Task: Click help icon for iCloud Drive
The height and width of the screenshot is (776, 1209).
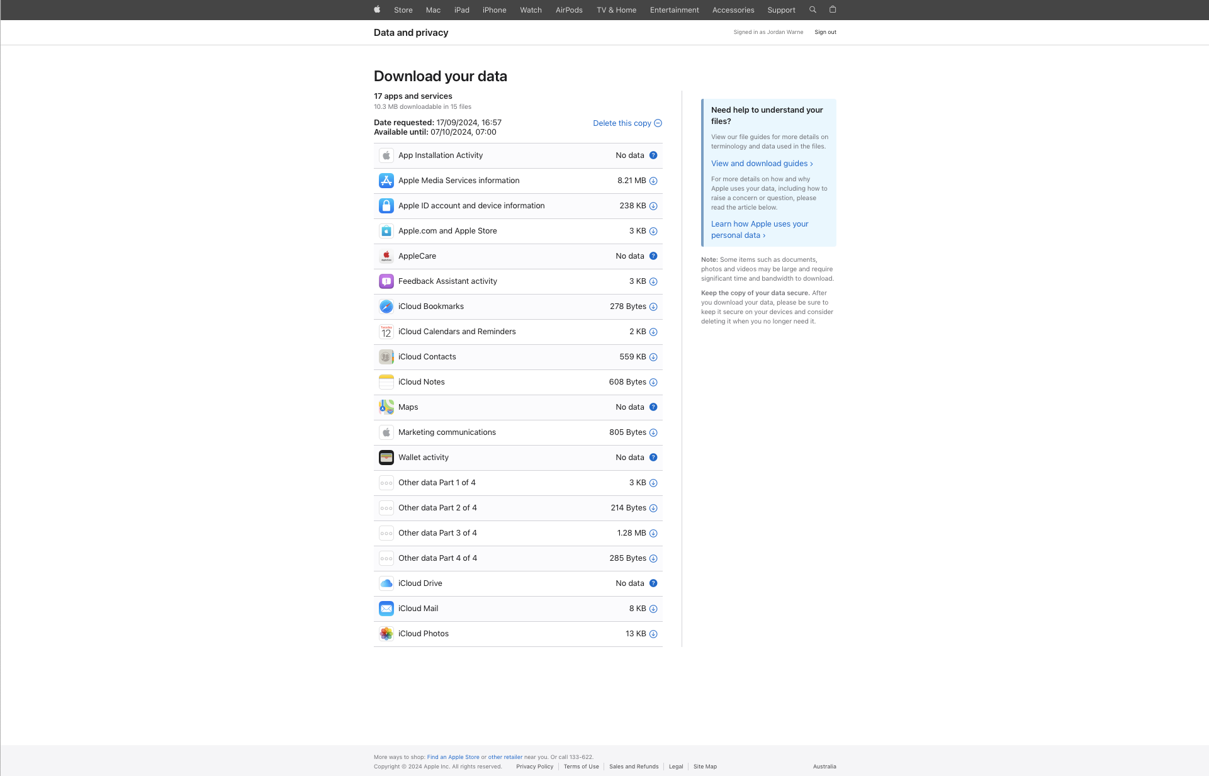Action: tap(653, 583)
